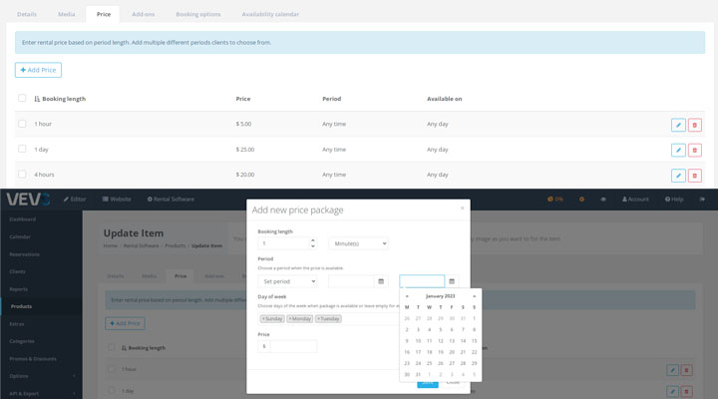This screenshot has height=399, width=718.
Task: Switch to the Details tab in the top panel
Action: 27,14
